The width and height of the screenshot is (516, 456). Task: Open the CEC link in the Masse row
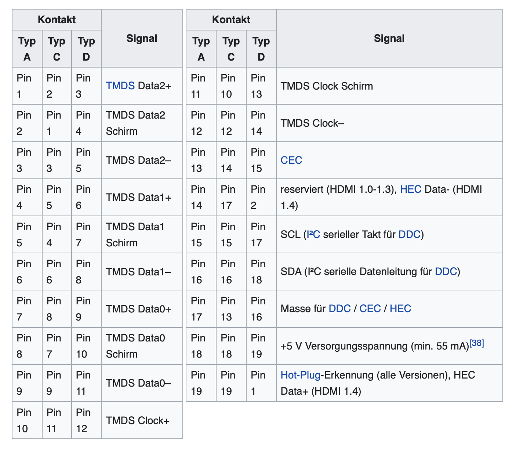tap(370, 309)
